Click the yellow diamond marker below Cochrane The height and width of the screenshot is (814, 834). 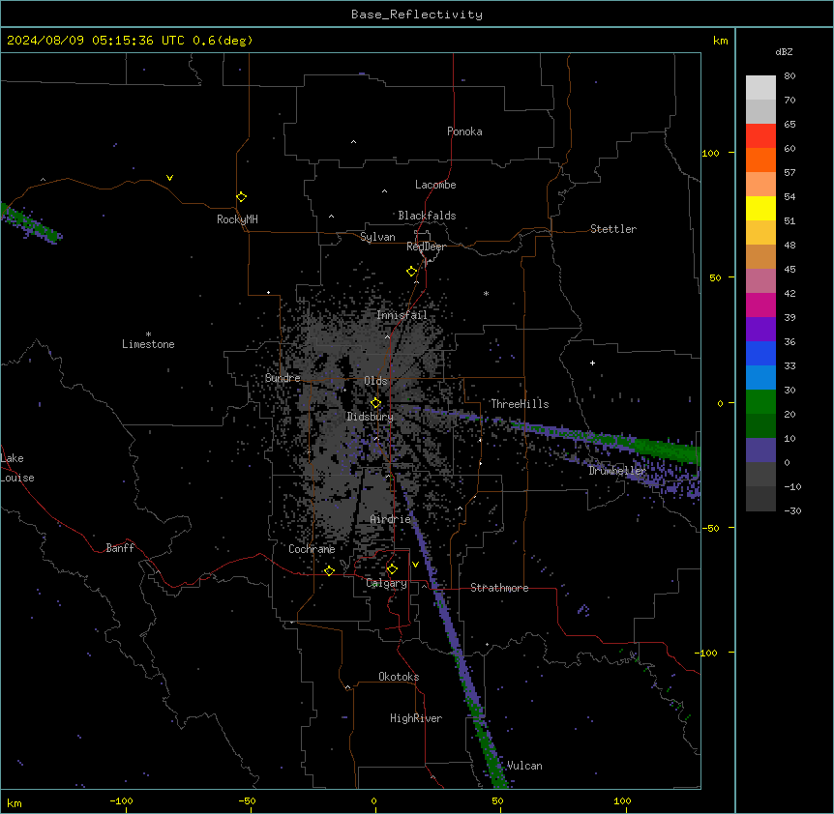[x=329, y=570]
